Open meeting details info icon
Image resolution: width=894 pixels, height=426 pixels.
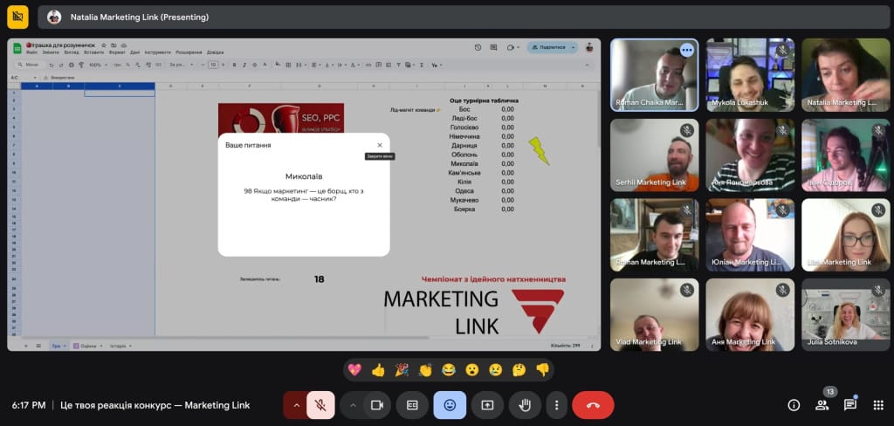tap(794, 405)
